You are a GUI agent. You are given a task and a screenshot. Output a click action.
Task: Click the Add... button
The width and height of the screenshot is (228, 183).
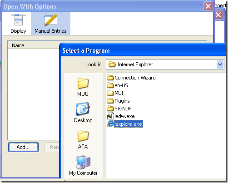pyautogui.click(x=23, y=147)
